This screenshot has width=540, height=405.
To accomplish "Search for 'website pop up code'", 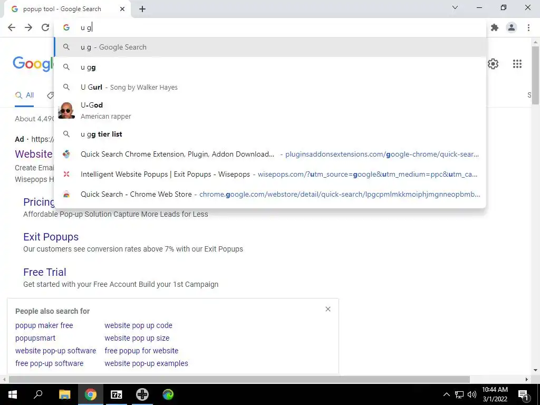I will (x=139, y=325).
